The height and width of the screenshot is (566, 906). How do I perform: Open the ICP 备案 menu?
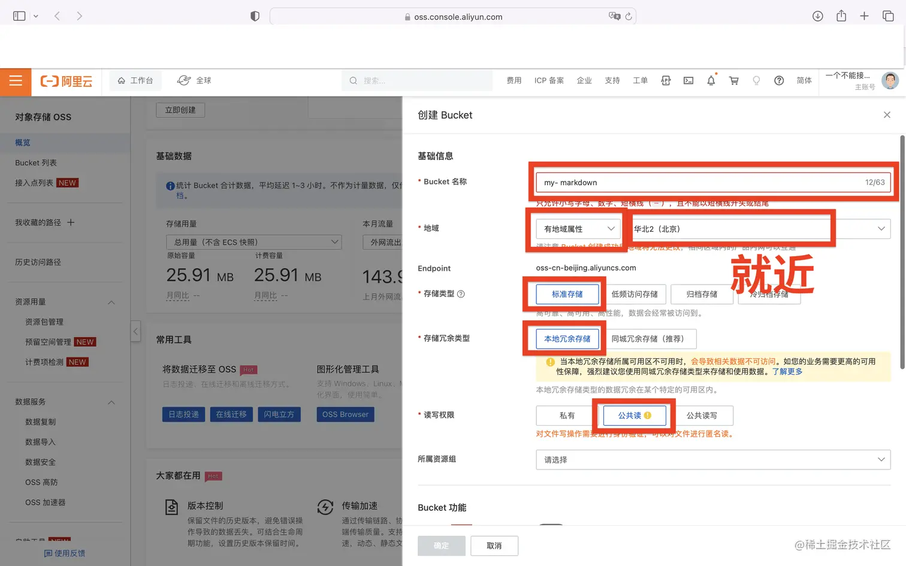tap(549, 80)
